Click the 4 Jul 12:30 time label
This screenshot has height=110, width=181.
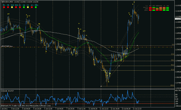coord(15,109)
